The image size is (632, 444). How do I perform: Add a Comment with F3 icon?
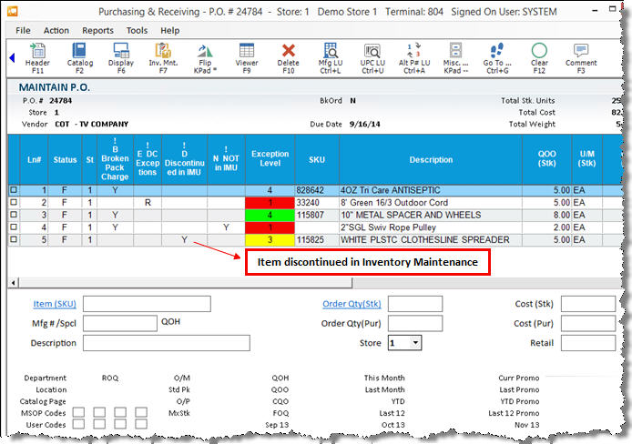pyautogui.click(x=581, y=56)
